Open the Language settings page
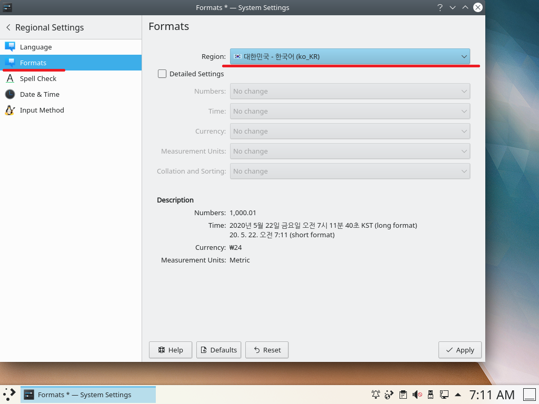The image size is (539, 404). click(x=71, y=47)
